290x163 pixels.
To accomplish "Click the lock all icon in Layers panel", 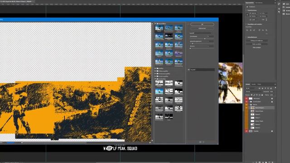I will coord(262,95).
